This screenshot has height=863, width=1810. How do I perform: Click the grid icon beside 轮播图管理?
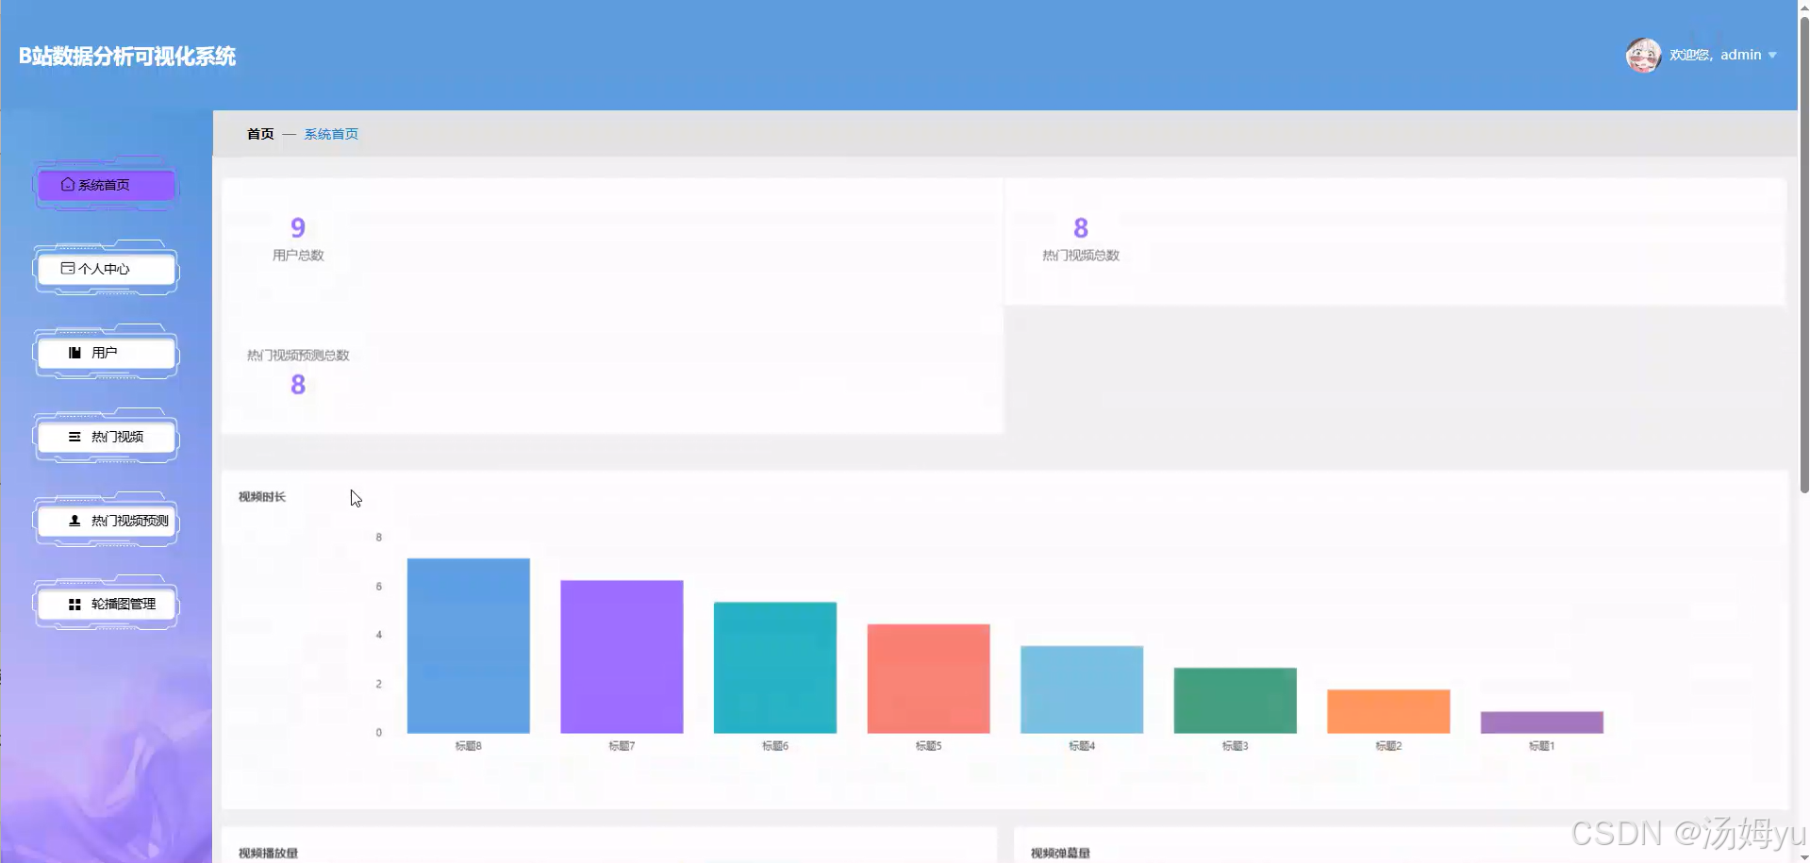tap(75, 605)
